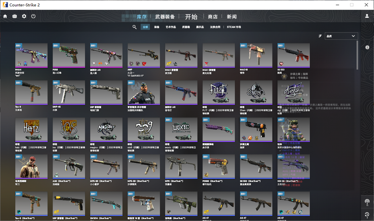
Task: Select the dgt signature sticker
Action: click(x=293, y=92)
